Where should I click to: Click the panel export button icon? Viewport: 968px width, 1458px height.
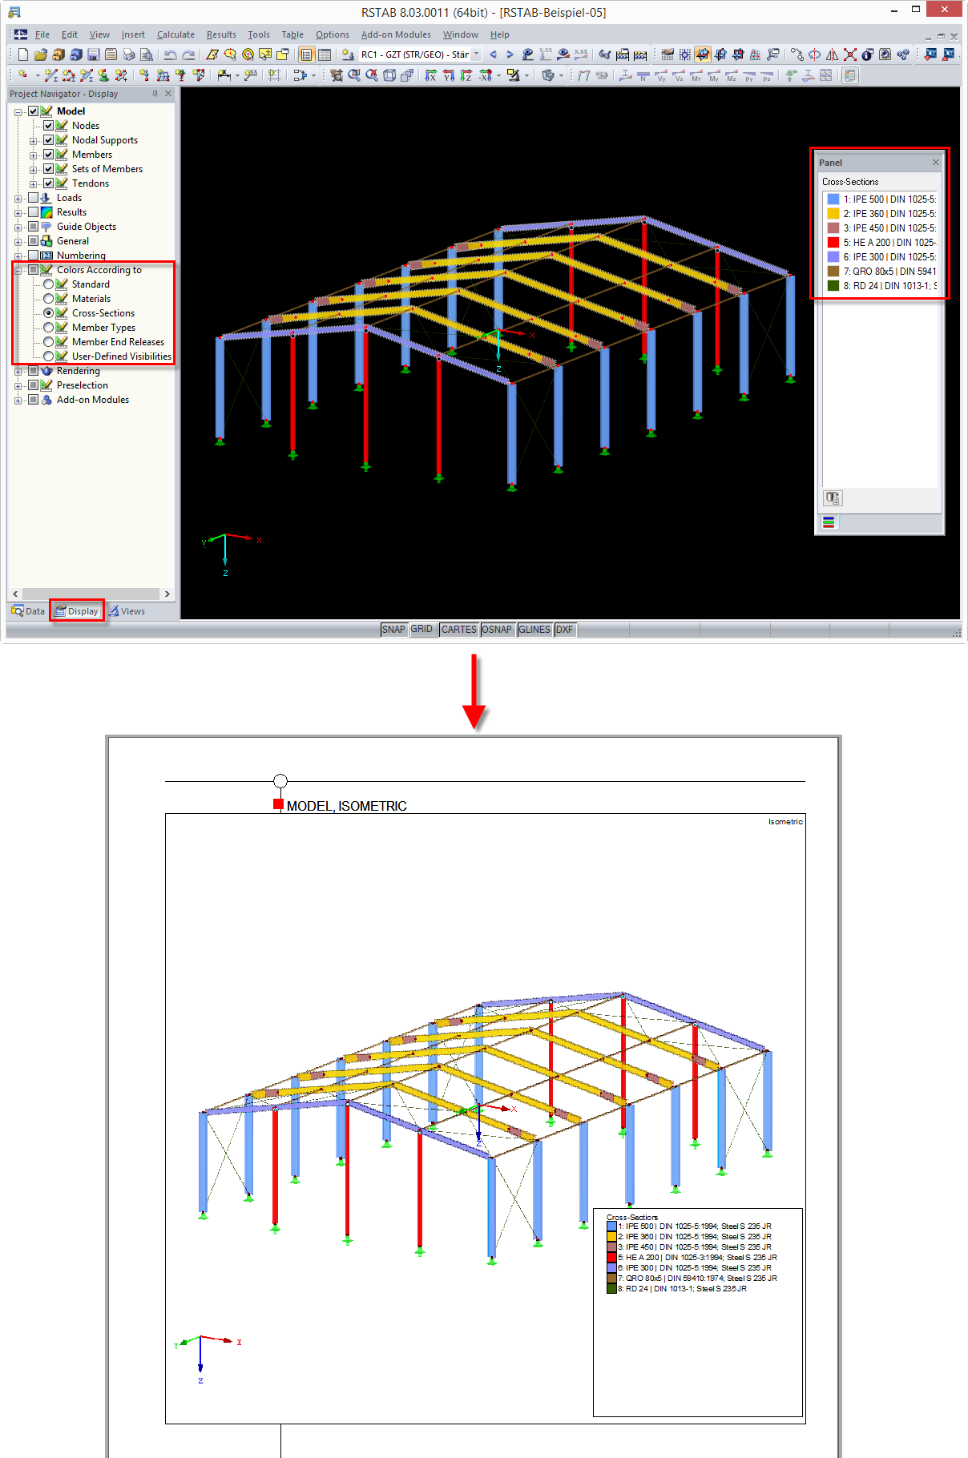833,498
